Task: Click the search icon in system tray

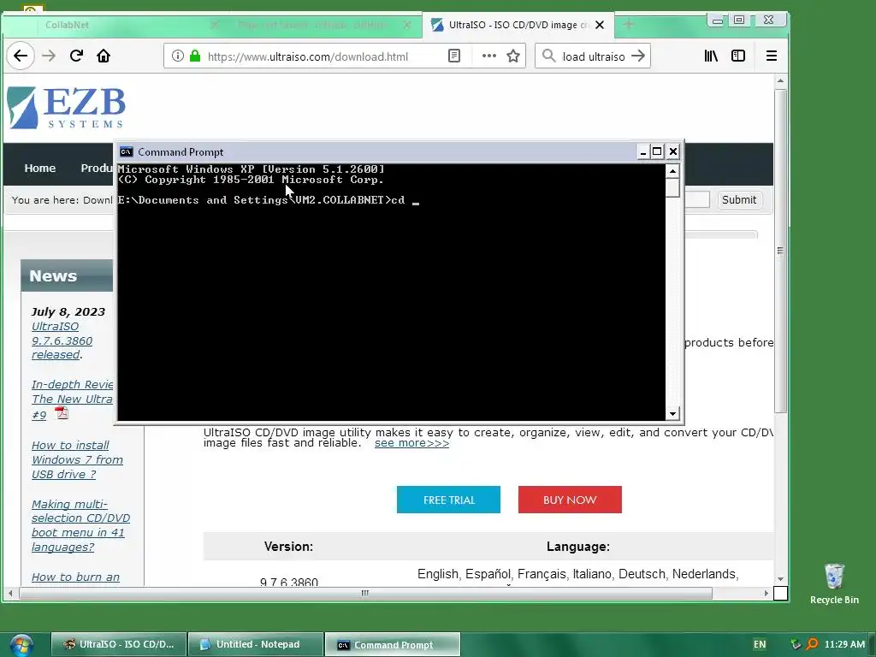Action: point(813,644)
